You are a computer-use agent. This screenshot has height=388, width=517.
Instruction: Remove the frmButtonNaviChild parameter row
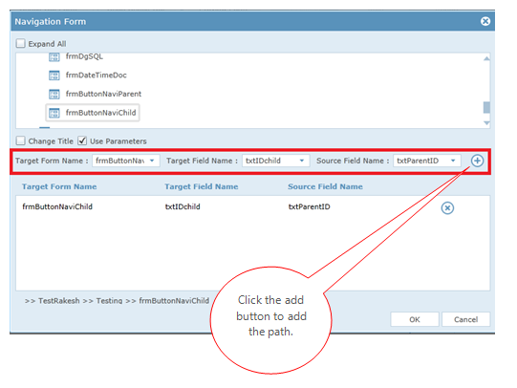pos(447,208)
